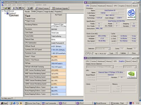Collapse the Database1 tree node
The height and width of the screenshot is (105, 141).
click(5, 13)
